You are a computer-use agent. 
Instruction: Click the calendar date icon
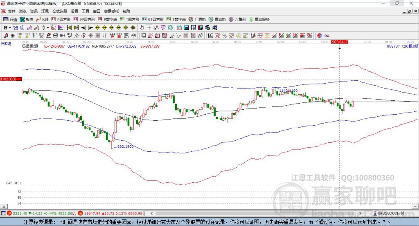click(179, 28)
